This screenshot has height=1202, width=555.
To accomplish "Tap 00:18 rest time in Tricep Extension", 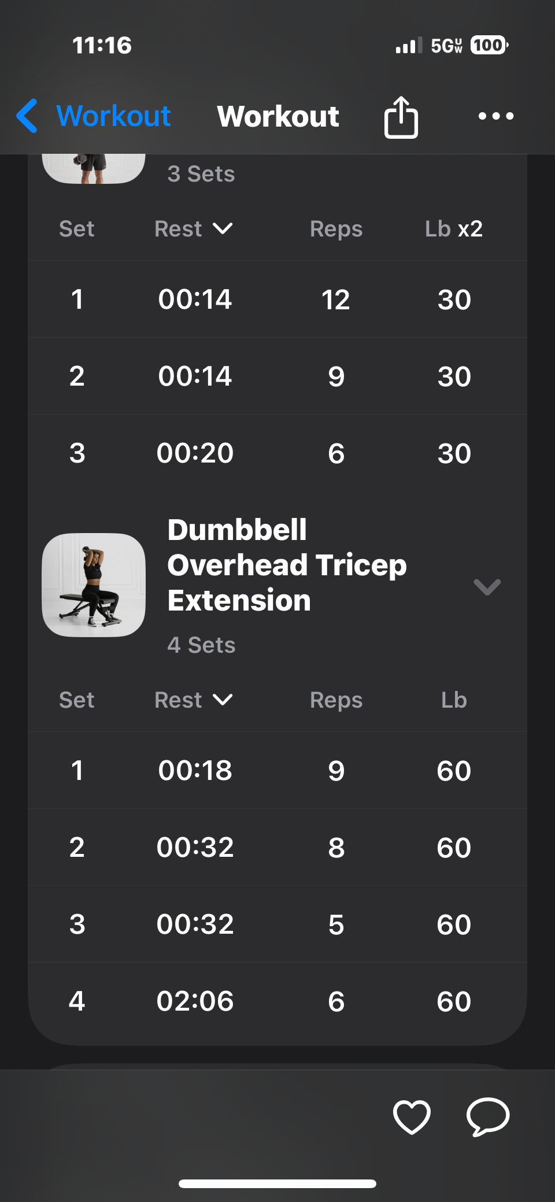I will (195, 770).
